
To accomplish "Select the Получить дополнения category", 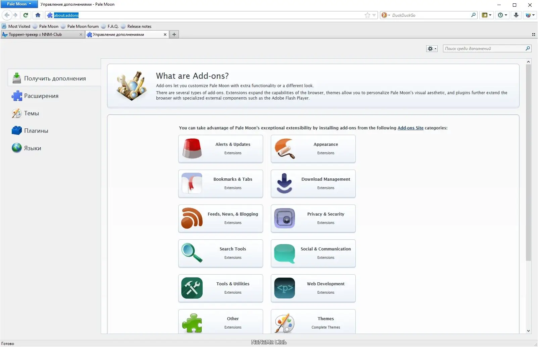I will pos(54,78).
